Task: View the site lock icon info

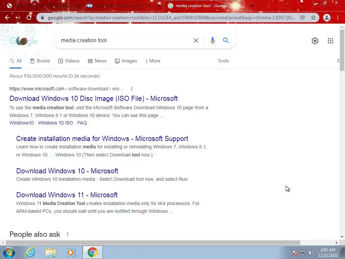Action: click(43, 18)
